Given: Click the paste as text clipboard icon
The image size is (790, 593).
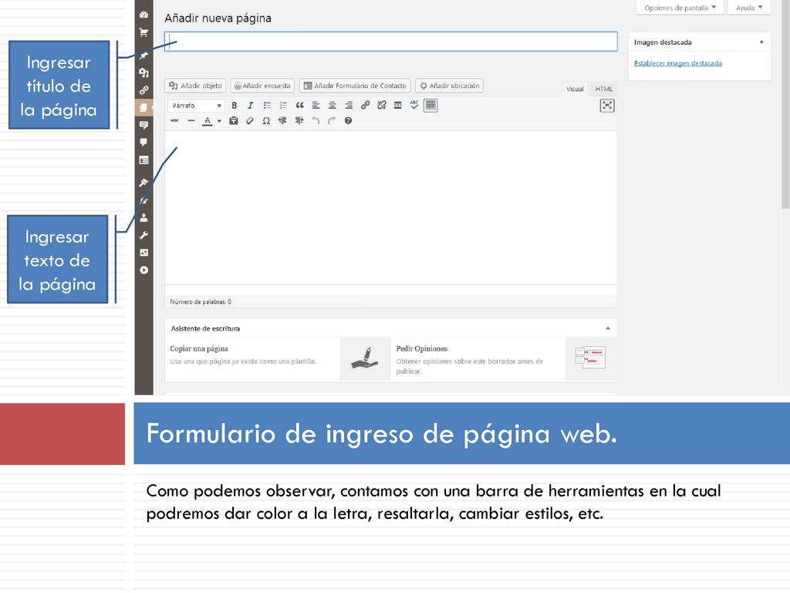Looking at the screenshot, I should 233,120.
